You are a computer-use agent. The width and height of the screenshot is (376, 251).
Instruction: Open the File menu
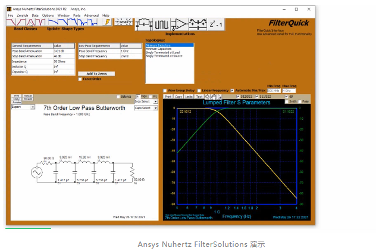(x=11, y=16)
